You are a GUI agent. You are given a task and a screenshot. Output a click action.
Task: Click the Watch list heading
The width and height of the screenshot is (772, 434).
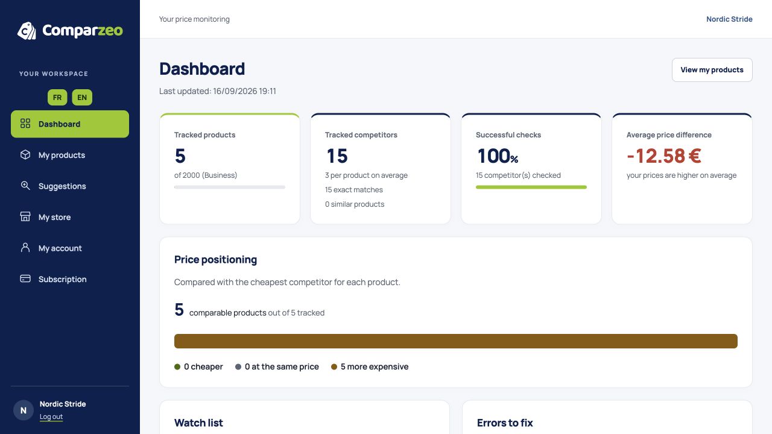click(x=198, y=423)
